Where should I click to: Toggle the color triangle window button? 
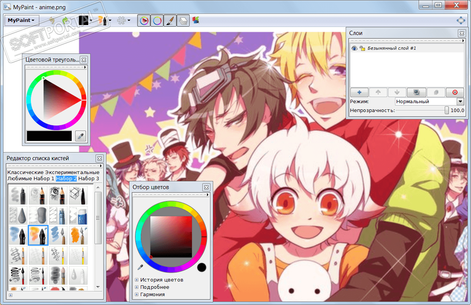(144, 20)
